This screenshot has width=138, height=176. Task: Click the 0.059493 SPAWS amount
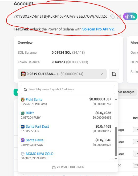(32, 145)
